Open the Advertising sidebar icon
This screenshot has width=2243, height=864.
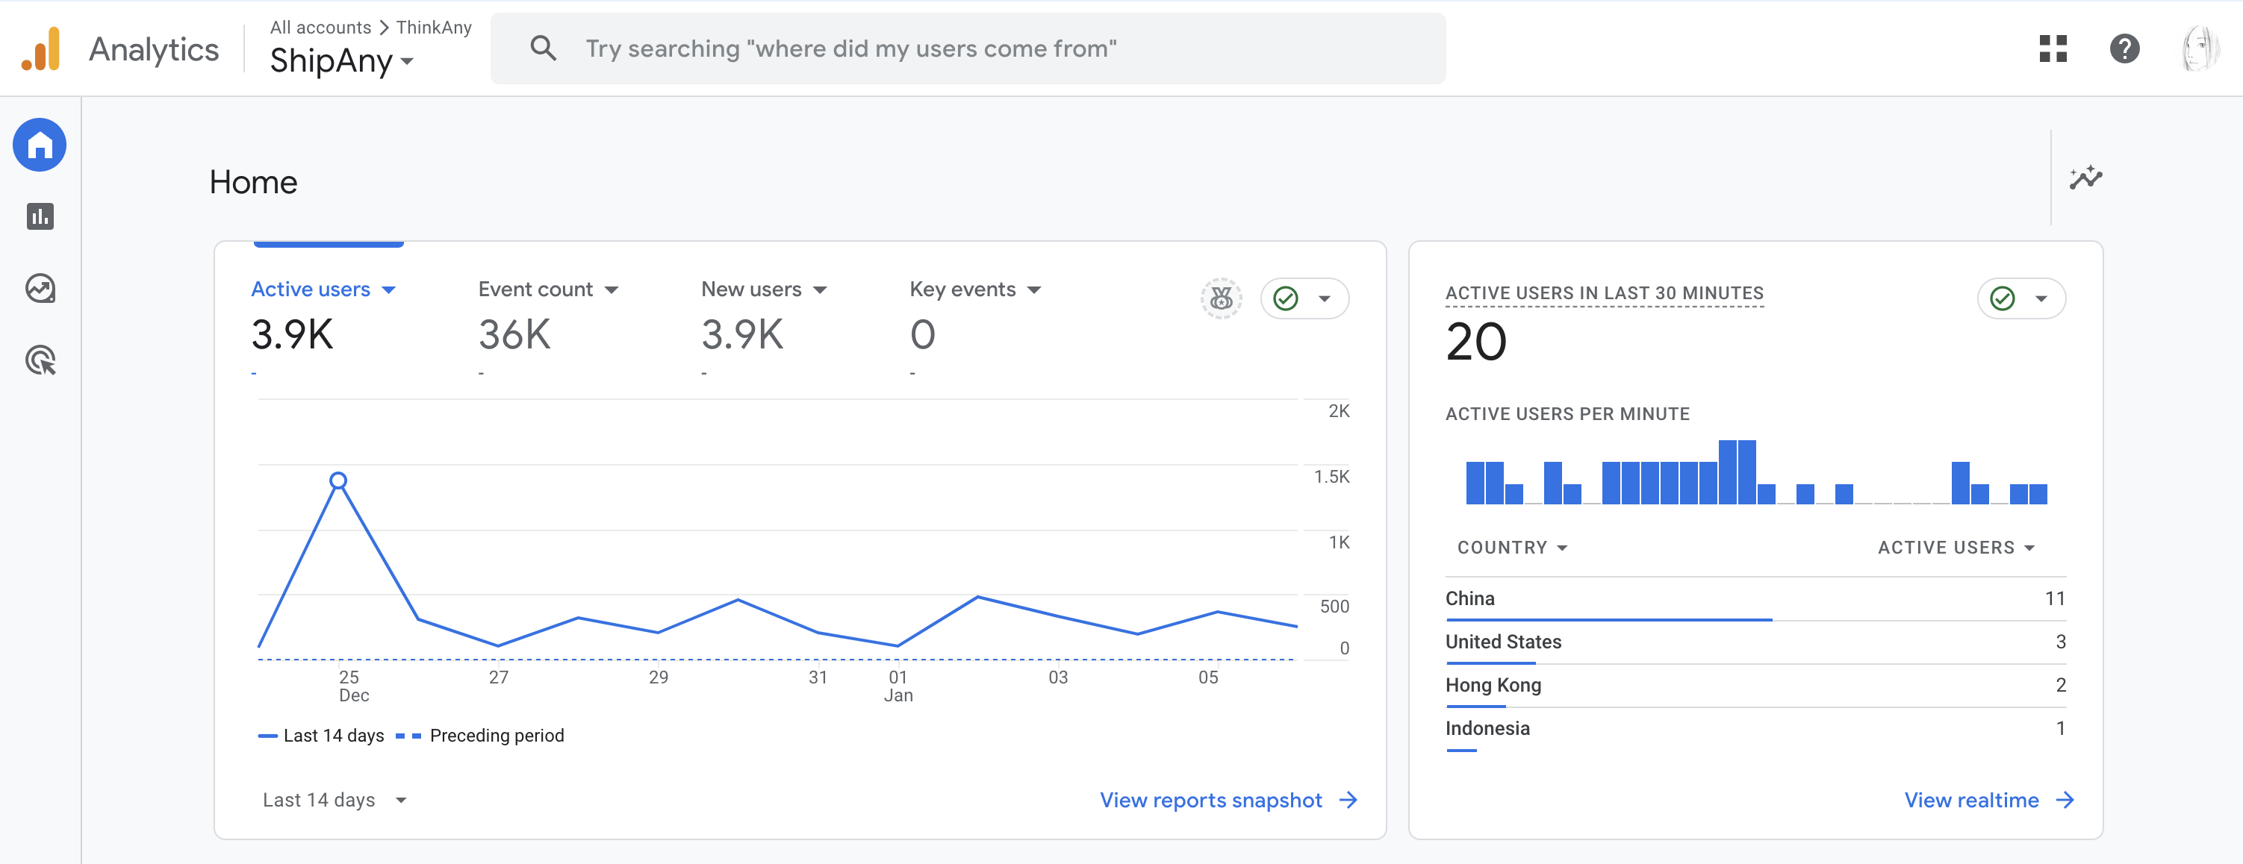tap(40, 360)
